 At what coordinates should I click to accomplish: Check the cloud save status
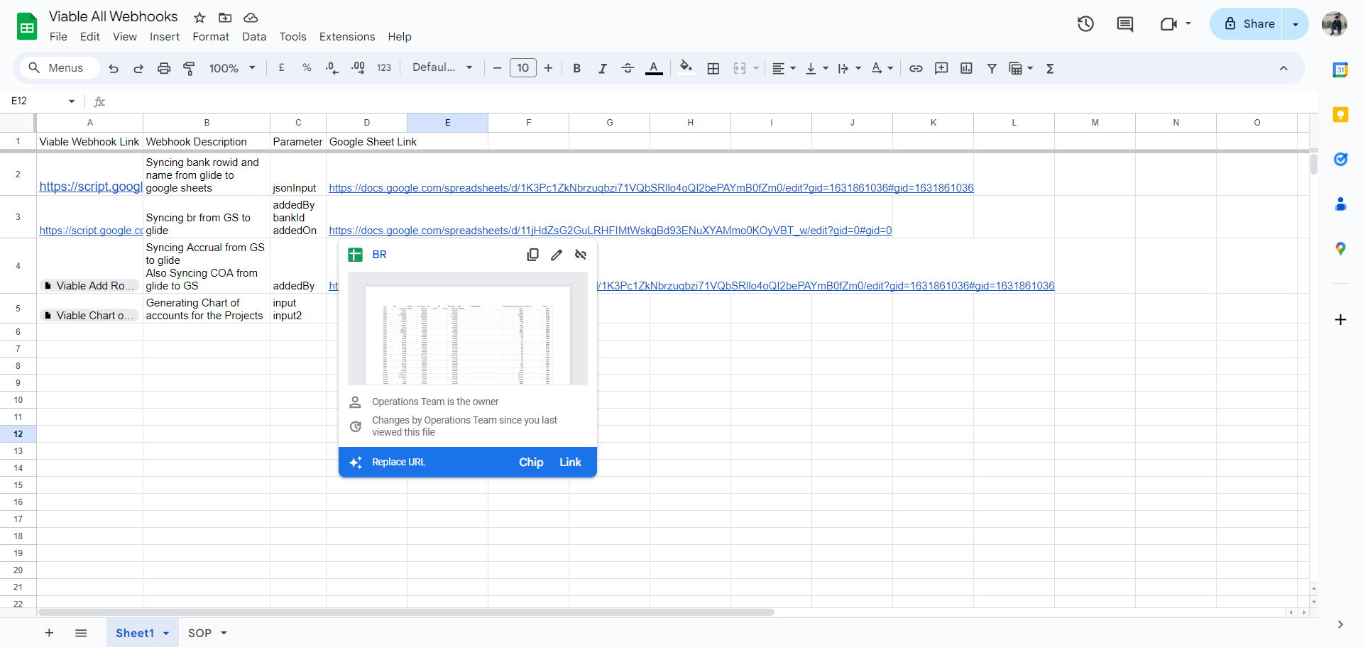coord(251,17)
